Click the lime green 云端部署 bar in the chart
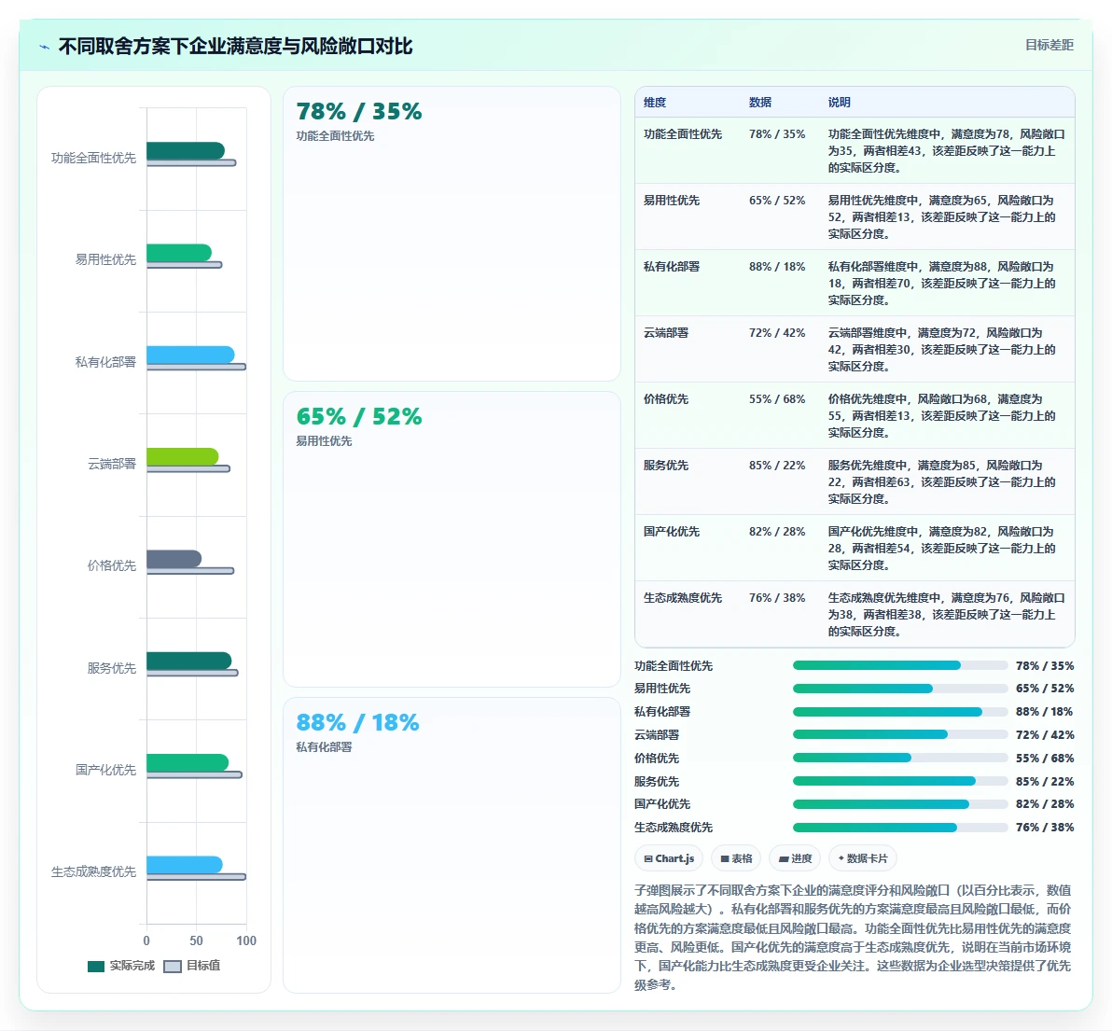This screenshot has width=1112, height=1031. pos(182,456)
